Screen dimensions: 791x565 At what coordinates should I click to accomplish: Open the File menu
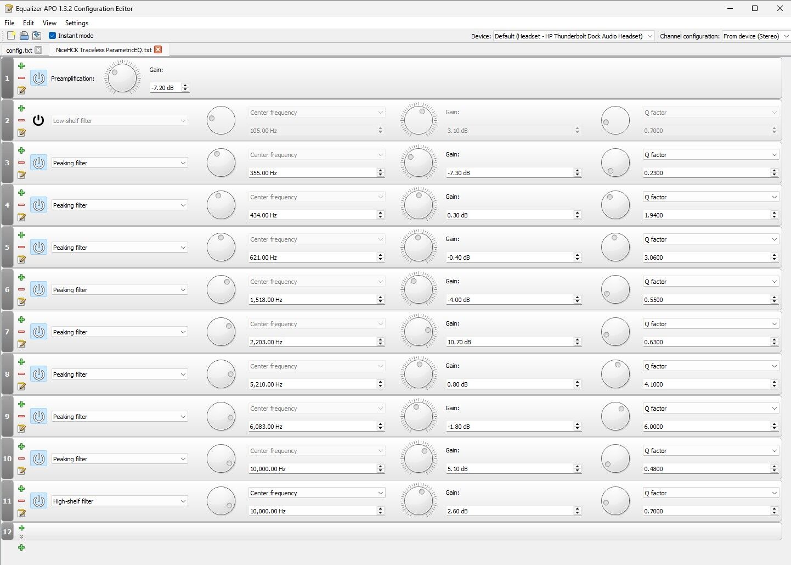[9, 23]
